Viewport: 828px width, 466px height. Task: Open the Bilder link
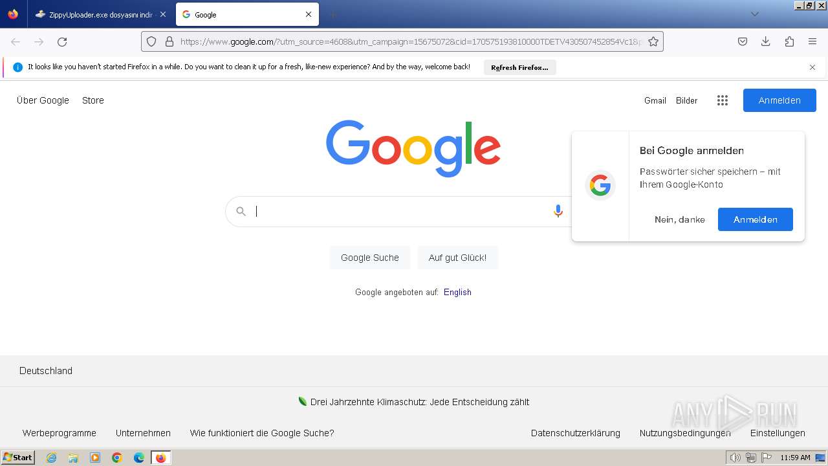(687, 100)
